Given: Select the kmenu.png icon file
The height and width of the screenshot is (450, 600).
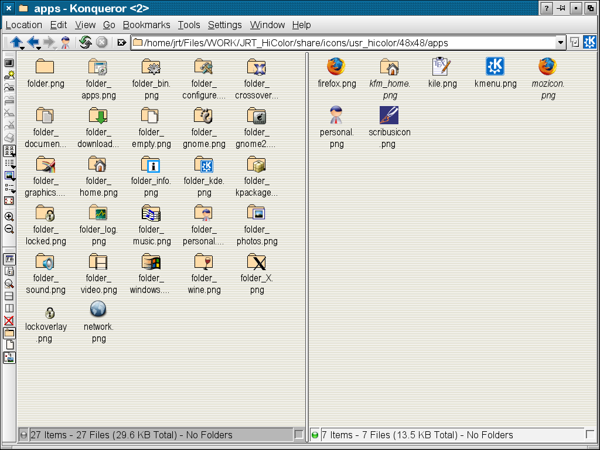Looking at the screenshot, I should [495, 73].
